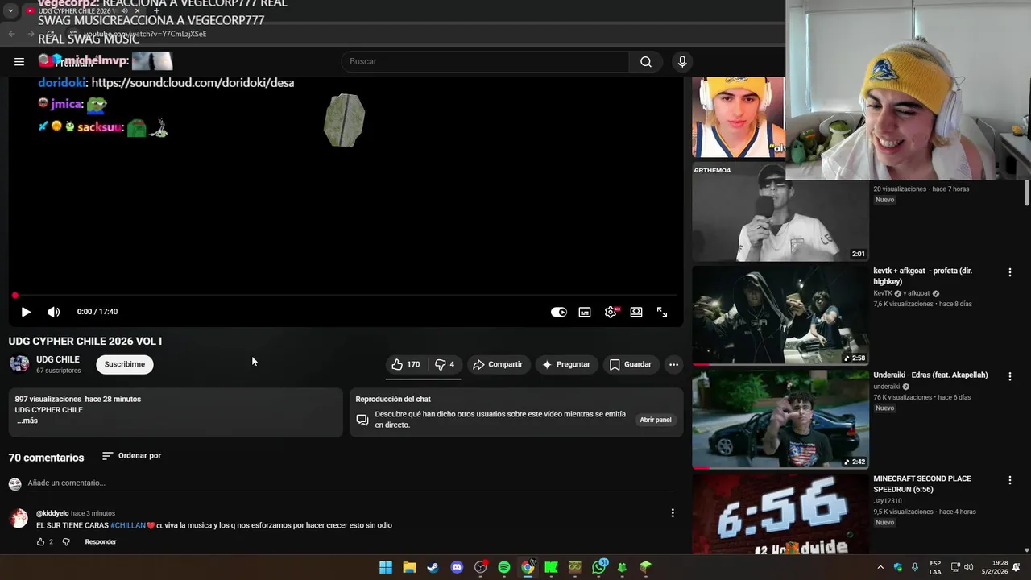Enter fullscreen mode
Screen dimensions: 1031x580
[662, 312]
